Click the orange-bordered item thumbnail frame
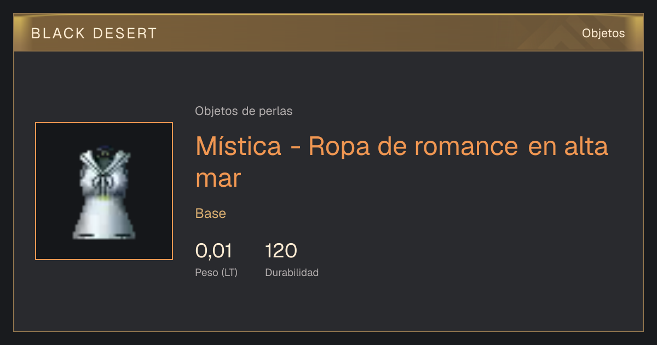Viewport: 657px width, 345px height. coord(104,191)
